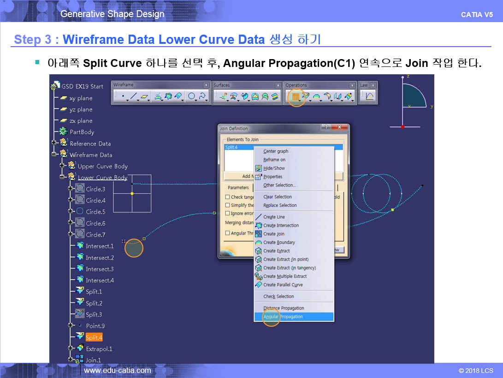Click the Plane tool in Wireframe toolbar

pyautogui.click(x=145, y=97)
